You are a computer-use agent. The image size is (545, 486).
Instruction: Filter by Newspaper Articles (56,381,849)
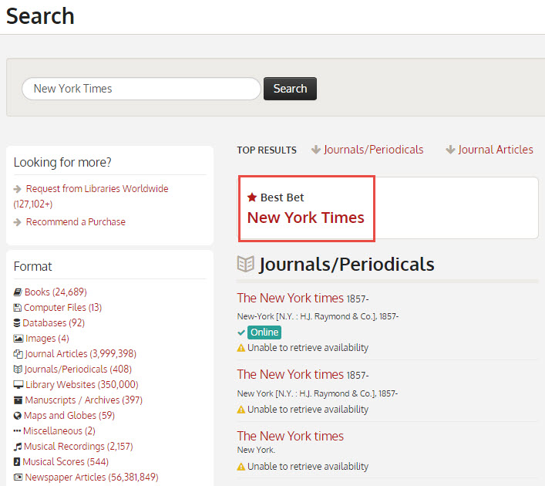click(92, 477)
